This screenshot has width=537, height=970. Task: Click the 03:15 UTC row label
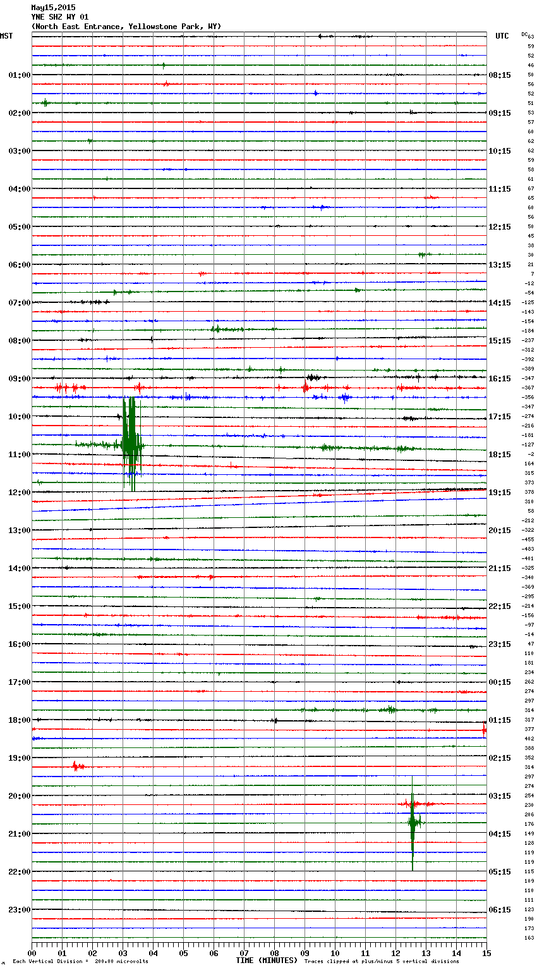(x=500, y=796)
